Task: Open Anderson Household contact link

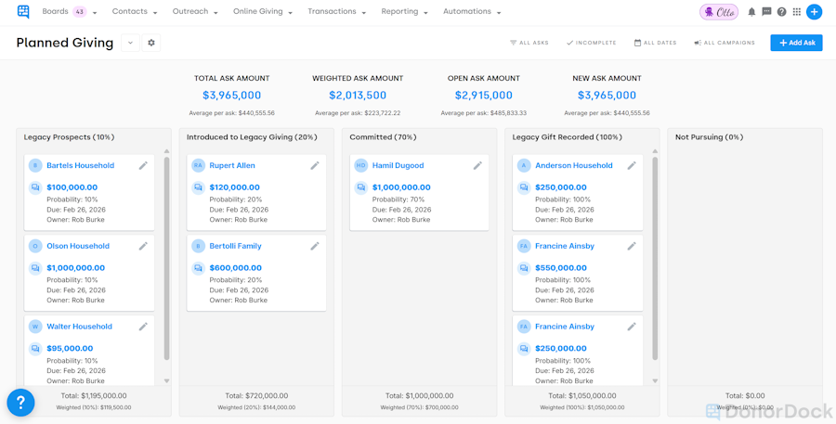Action: pos(574,166)
